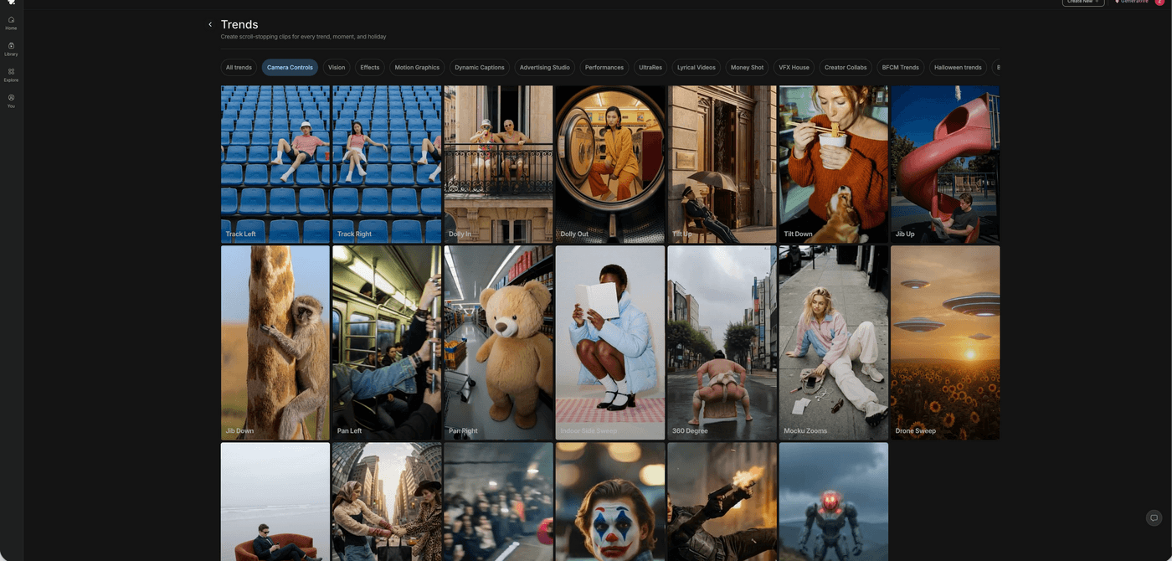Select the Money Shot filter
1172x561 pixels.
click(747, 67)
